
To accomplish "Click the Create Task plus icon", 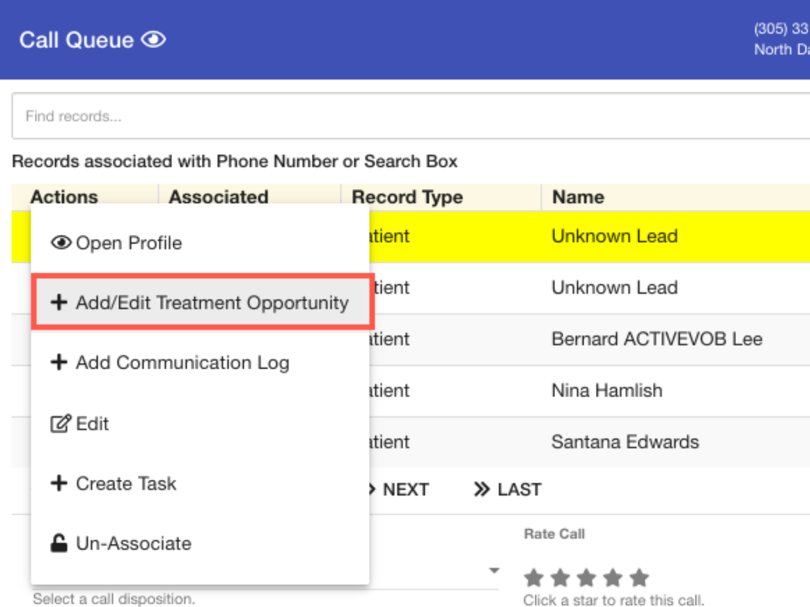I will pyautogui.click(x=59, y=483).
